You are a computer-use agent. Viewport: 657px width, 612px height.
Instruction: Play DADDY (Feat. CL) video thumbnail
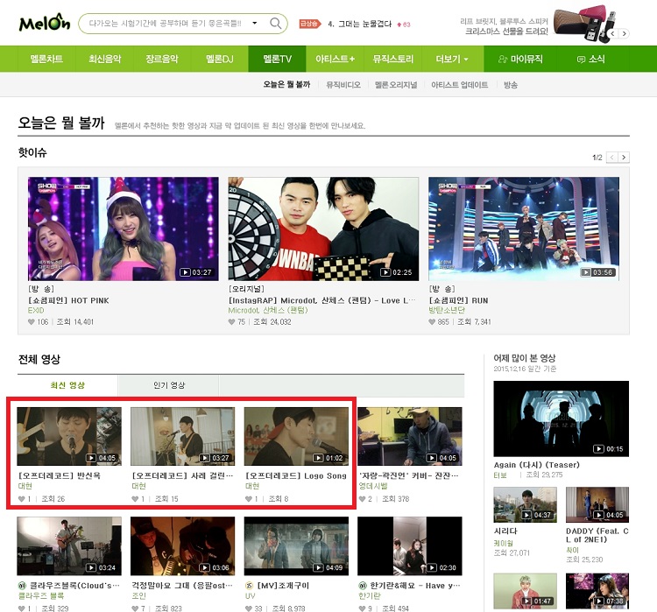pos(597,504)
